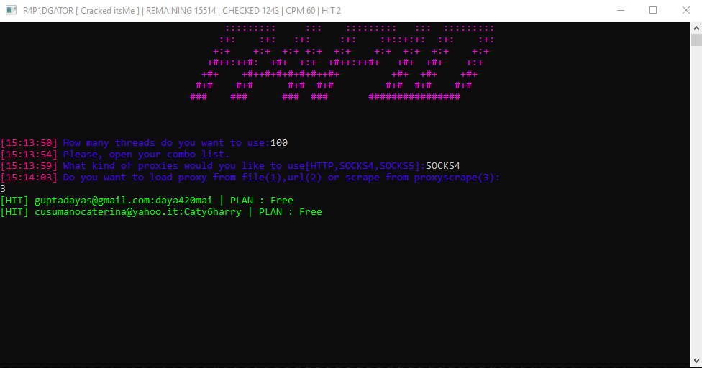Click the entered proxy type 'SOCKS4'
The height and width of the screenshot is (368, 702).
pos(443,166)
